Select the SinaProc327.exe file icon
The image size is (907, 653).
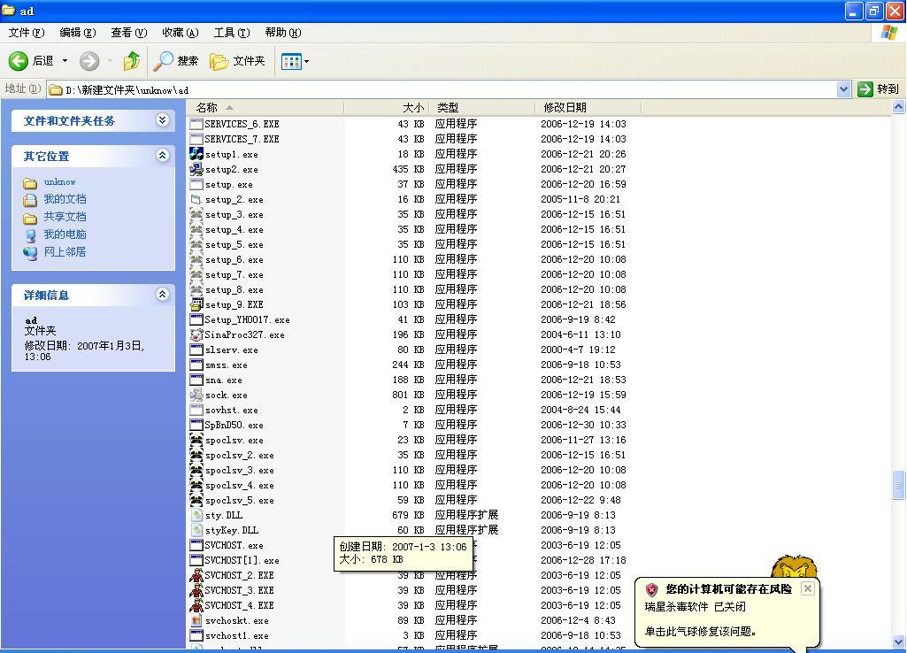click(x=196, y=334)
